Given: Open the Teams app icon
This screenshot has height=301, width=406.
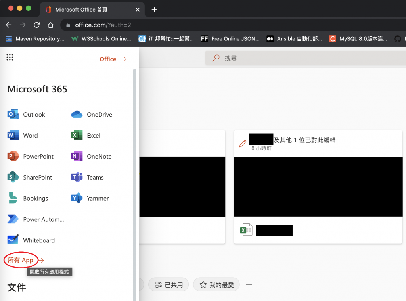Looking at the screenshot, I should click(x=77, y=177).
